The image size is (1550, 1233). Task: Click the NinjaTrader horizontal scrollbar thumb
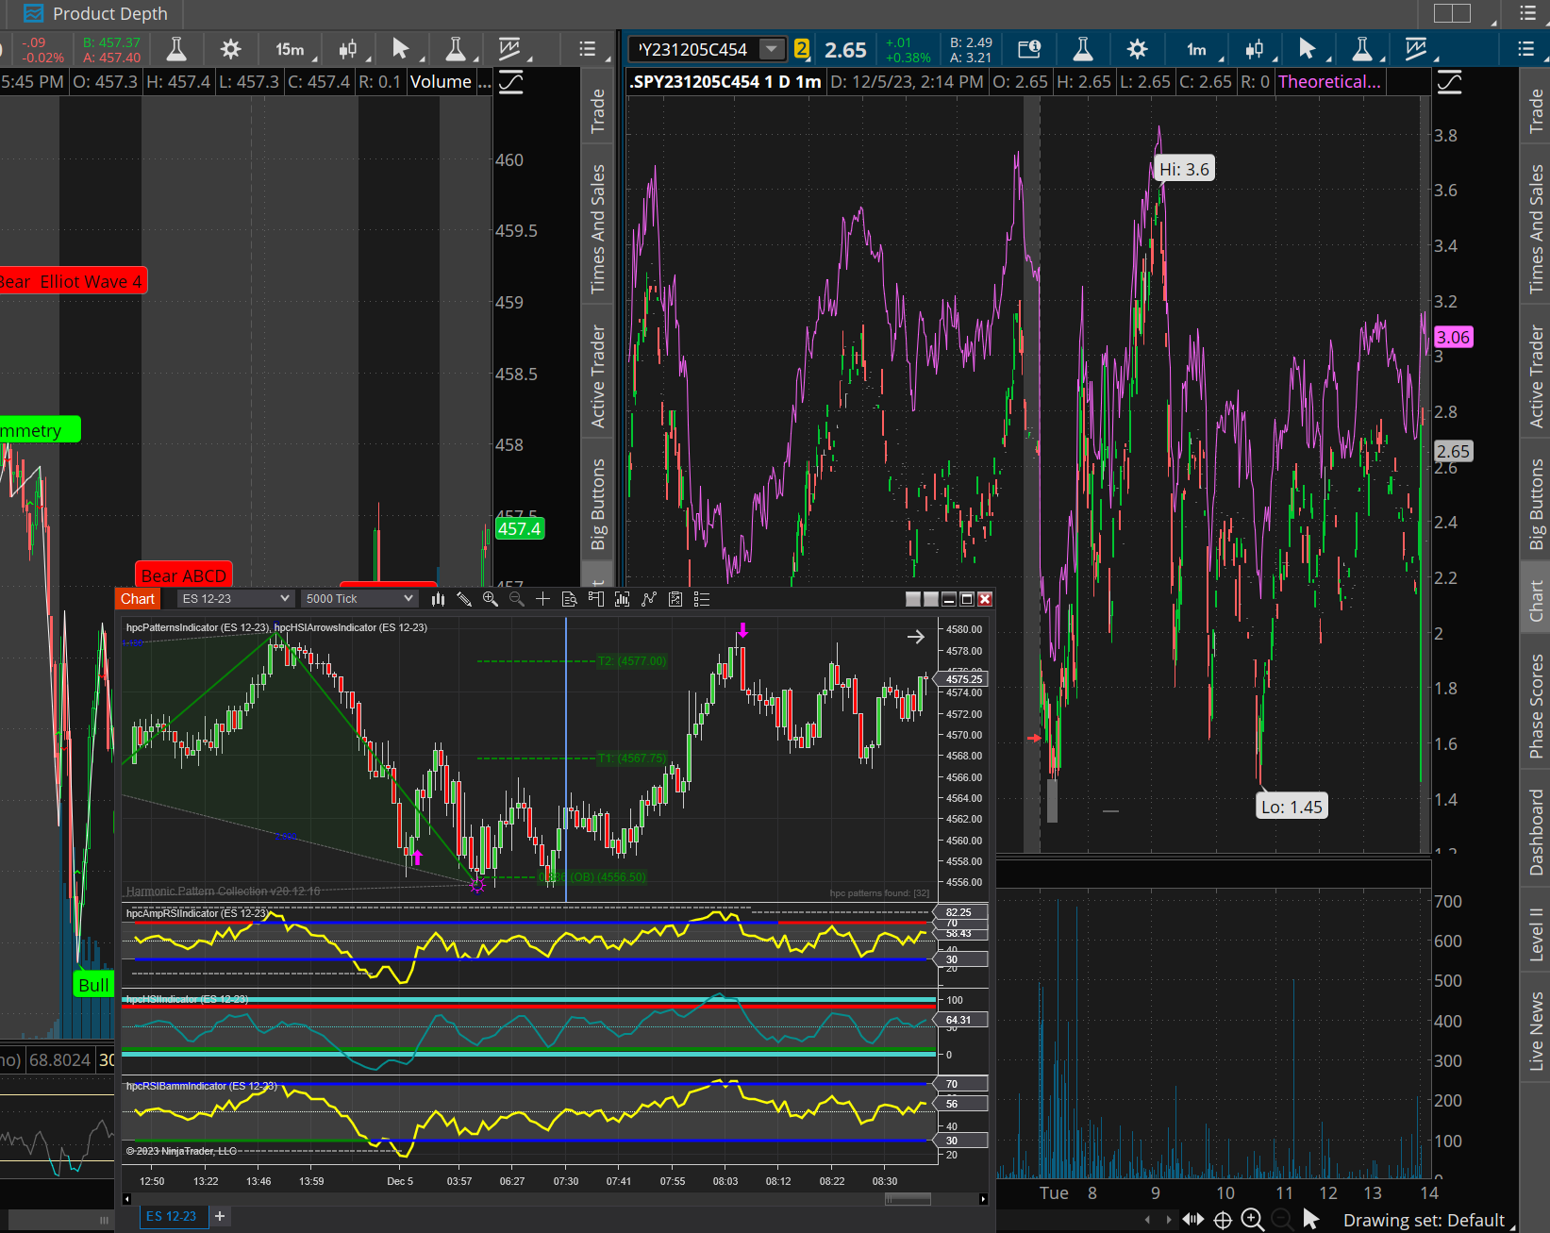[x=908, y=1199]
